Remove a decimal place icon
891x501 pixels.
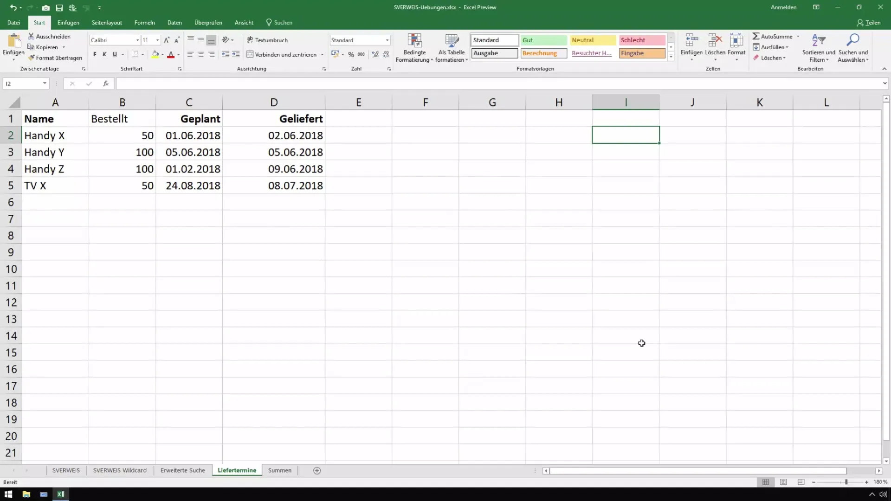pos(386,54)
